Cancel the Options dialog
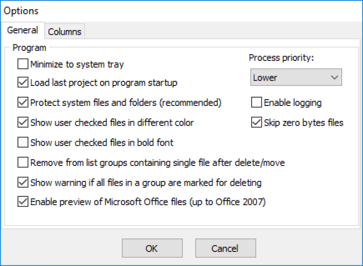The image size is (363, 266). click(x=225, y=249)
